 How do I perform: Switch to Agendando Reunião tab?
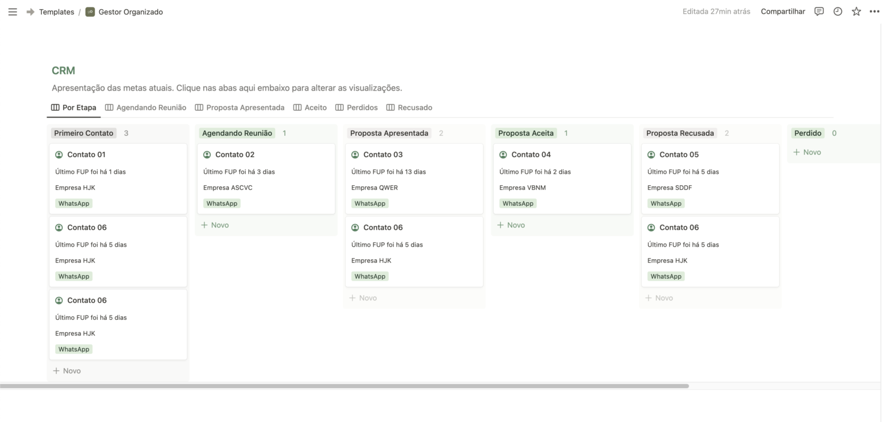pyautogui.click(x=145, y=107)
